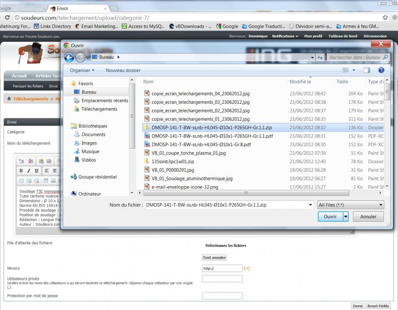398x310 pixels.
Task: Click the Miroirs http:// input field
Action: point(222,269)
